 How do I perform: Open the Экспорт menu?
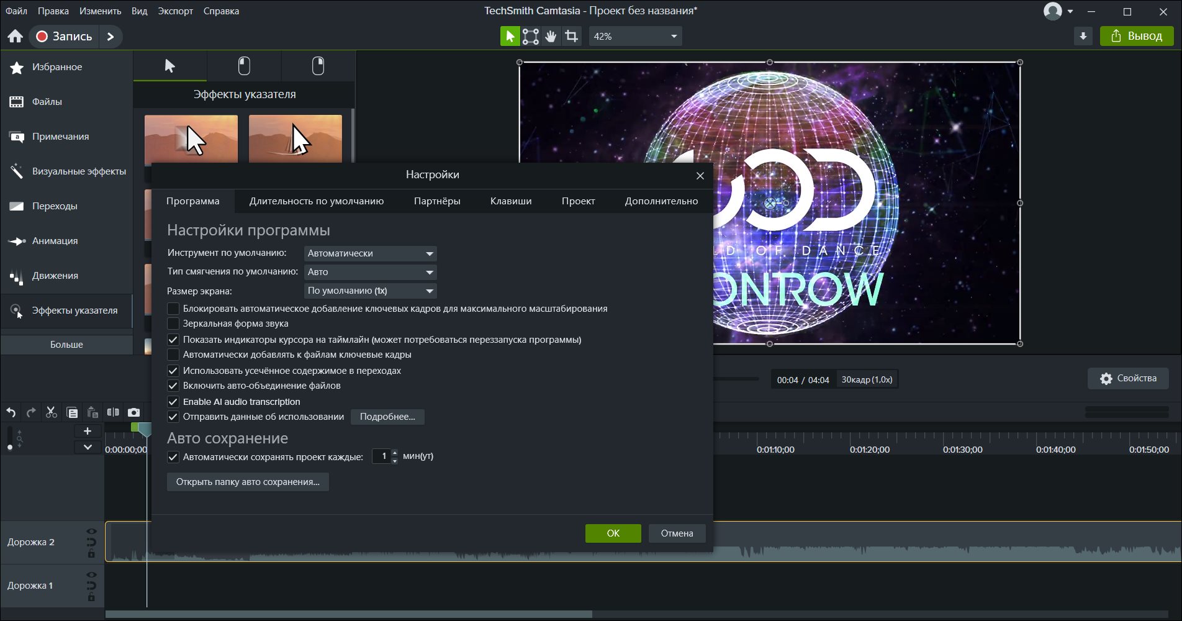(175, 11)
